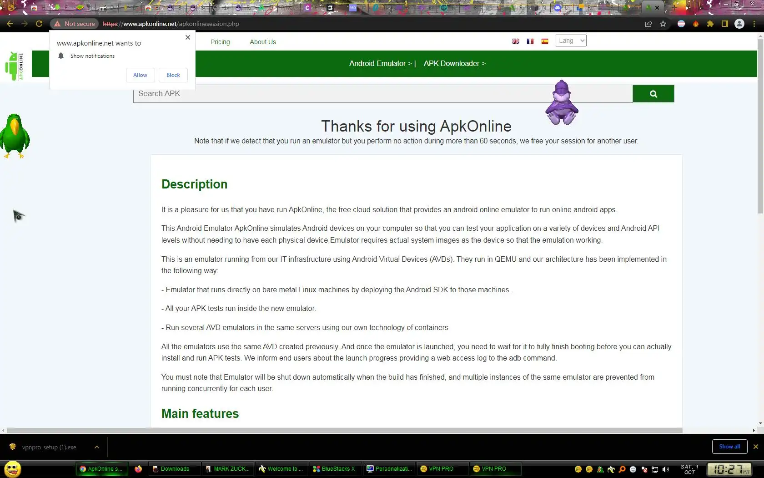
Task: Switch to Welcome to taskbar window
Action: 281,469
